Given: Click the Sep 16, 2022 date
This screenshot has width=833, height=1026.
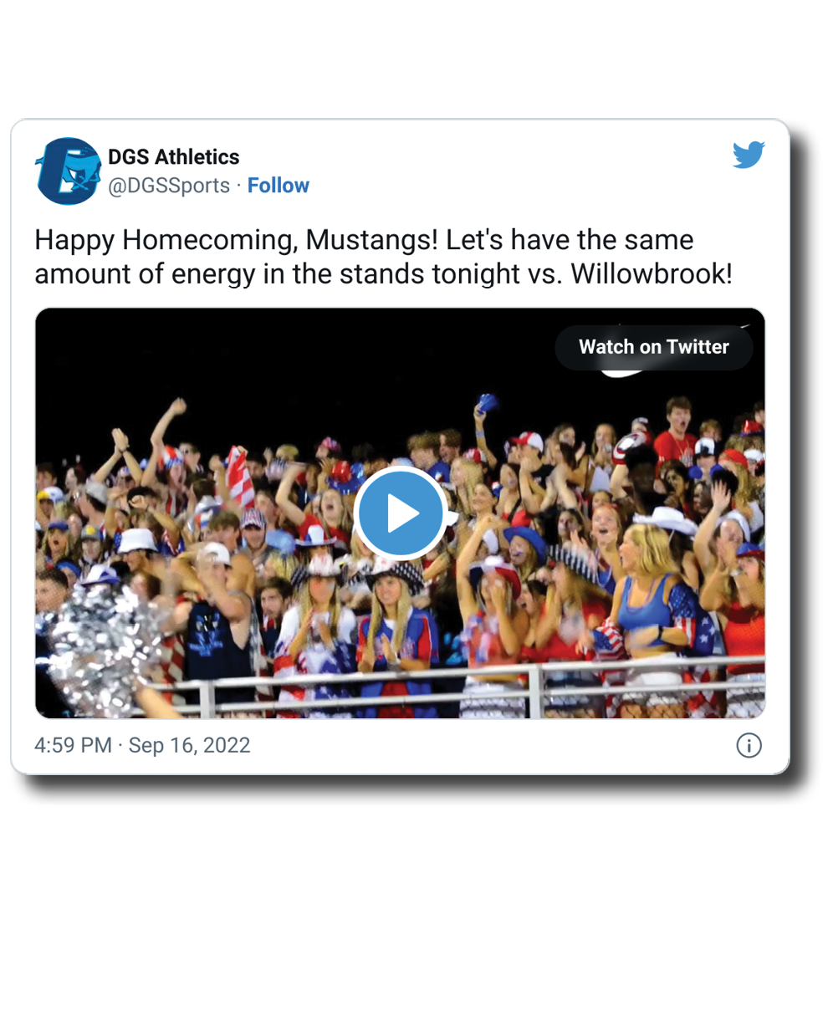Looking at the screenshot, I should click(190, 745).
